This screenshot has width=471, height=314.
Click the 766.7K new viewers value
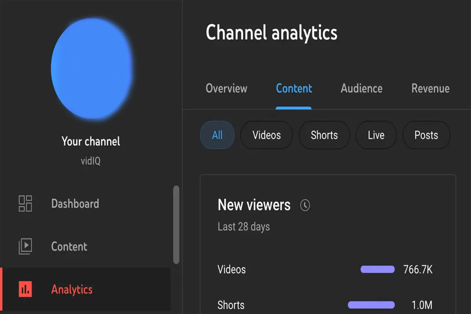point(418,270)
